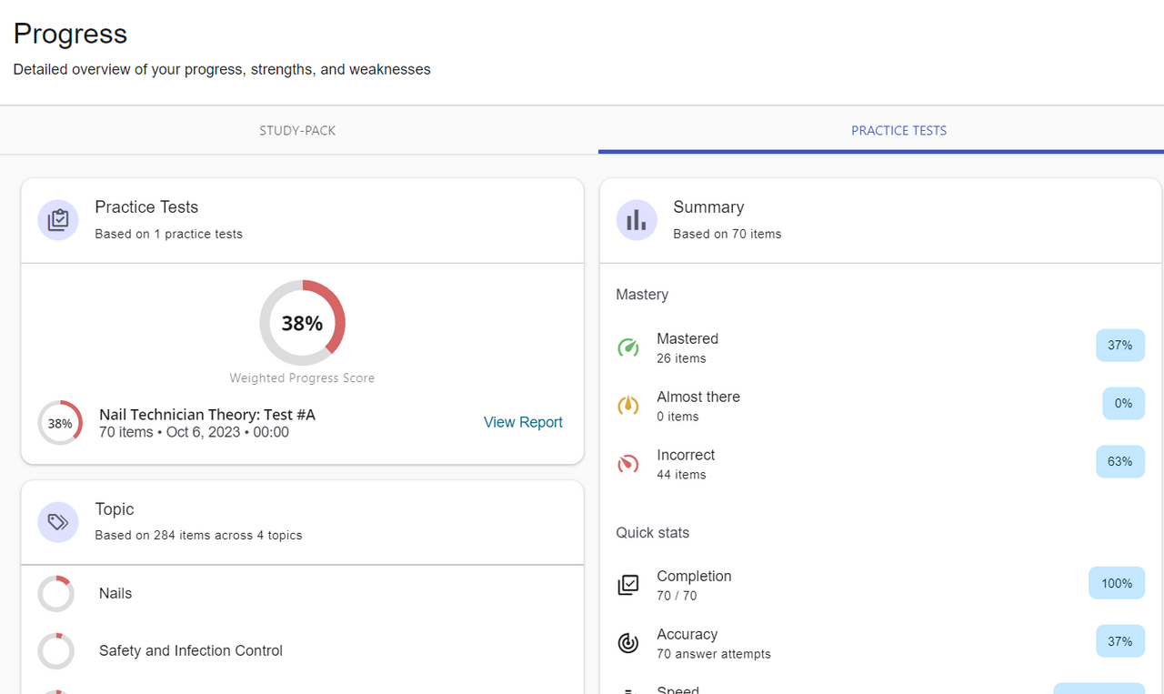Click the Completion checklist icon
1164x694 pixels.
coord(628,585)
